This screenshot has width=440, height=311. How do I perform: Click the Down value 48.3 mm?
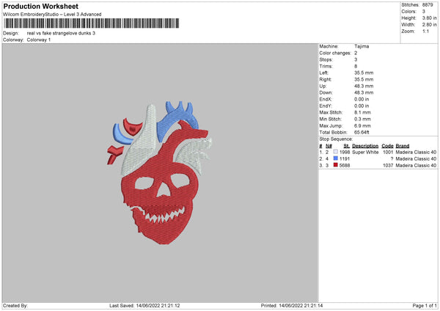click(364, 92)
